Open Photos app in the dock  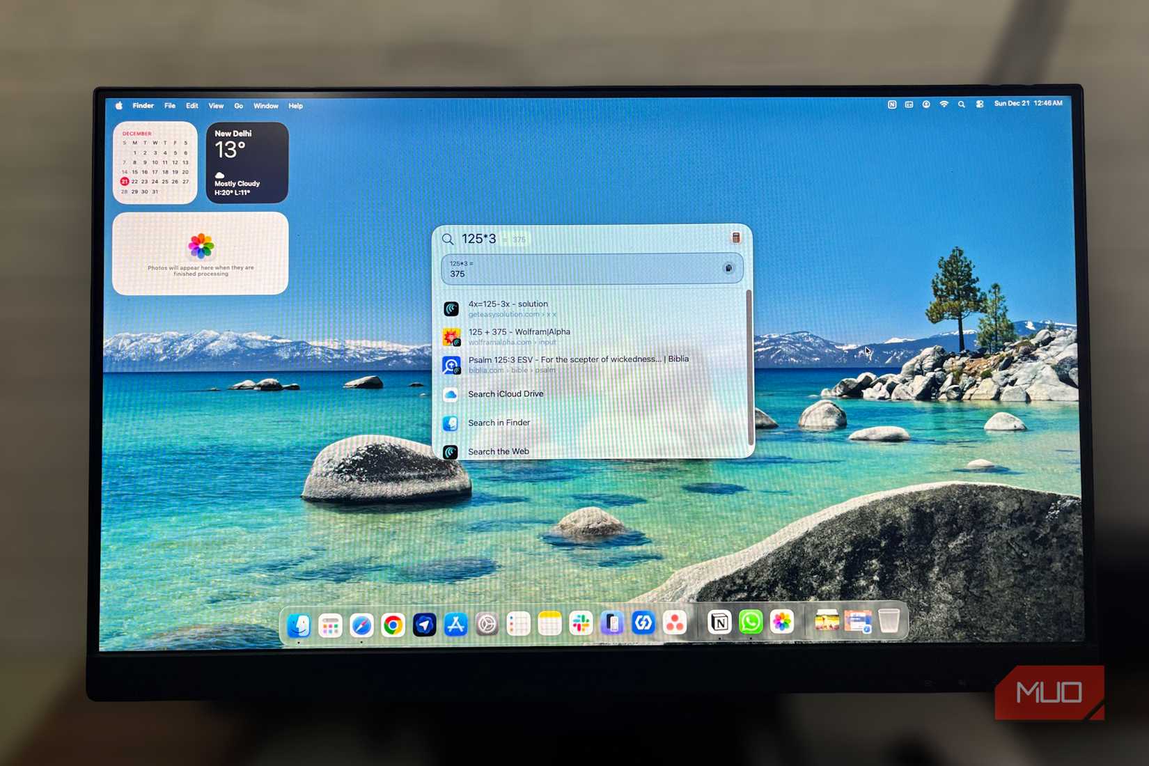pyautogui.click(x=782, y=621)
